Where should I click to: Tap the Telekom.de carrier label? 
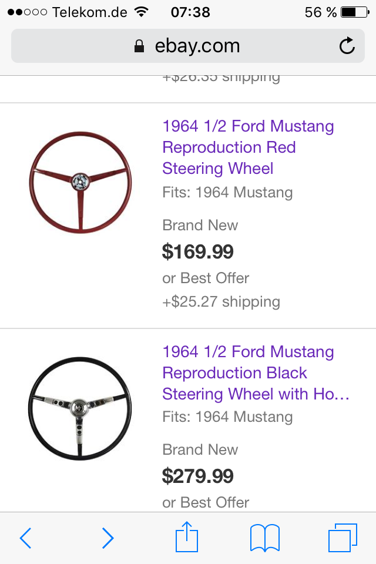(x=89, y=12)
